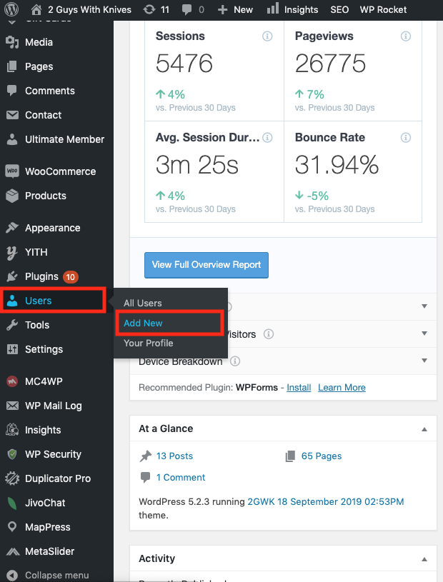Screen dimensions: 443x582
Task: Click Install link for WPForms
Action: tap(299, 387)
